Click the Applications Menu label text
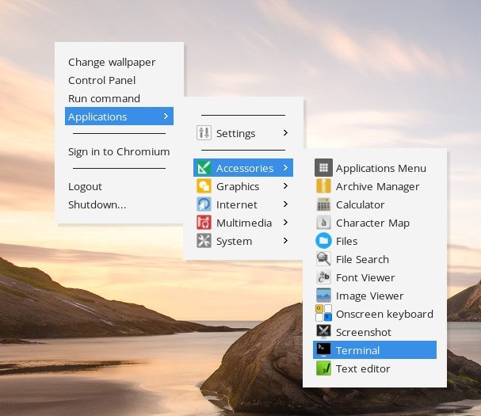Image resolution: width=481 pixels, height=416 pixels. click(x=381, y=169)
